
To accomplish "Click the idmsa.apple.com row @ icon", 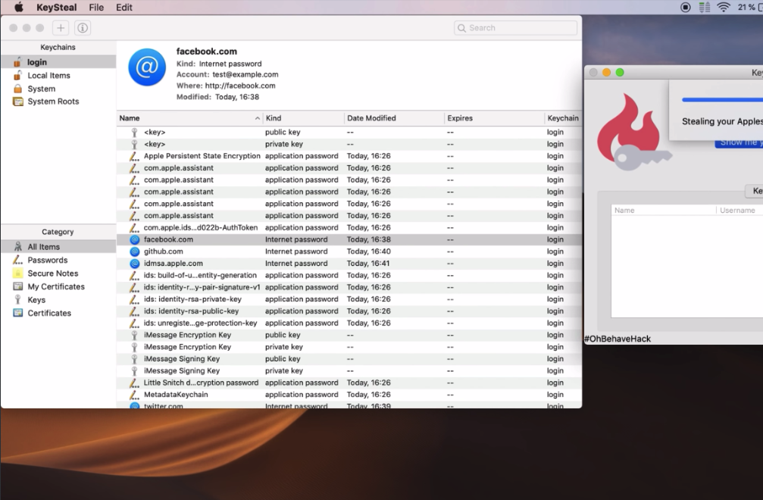I will point(135,263).
